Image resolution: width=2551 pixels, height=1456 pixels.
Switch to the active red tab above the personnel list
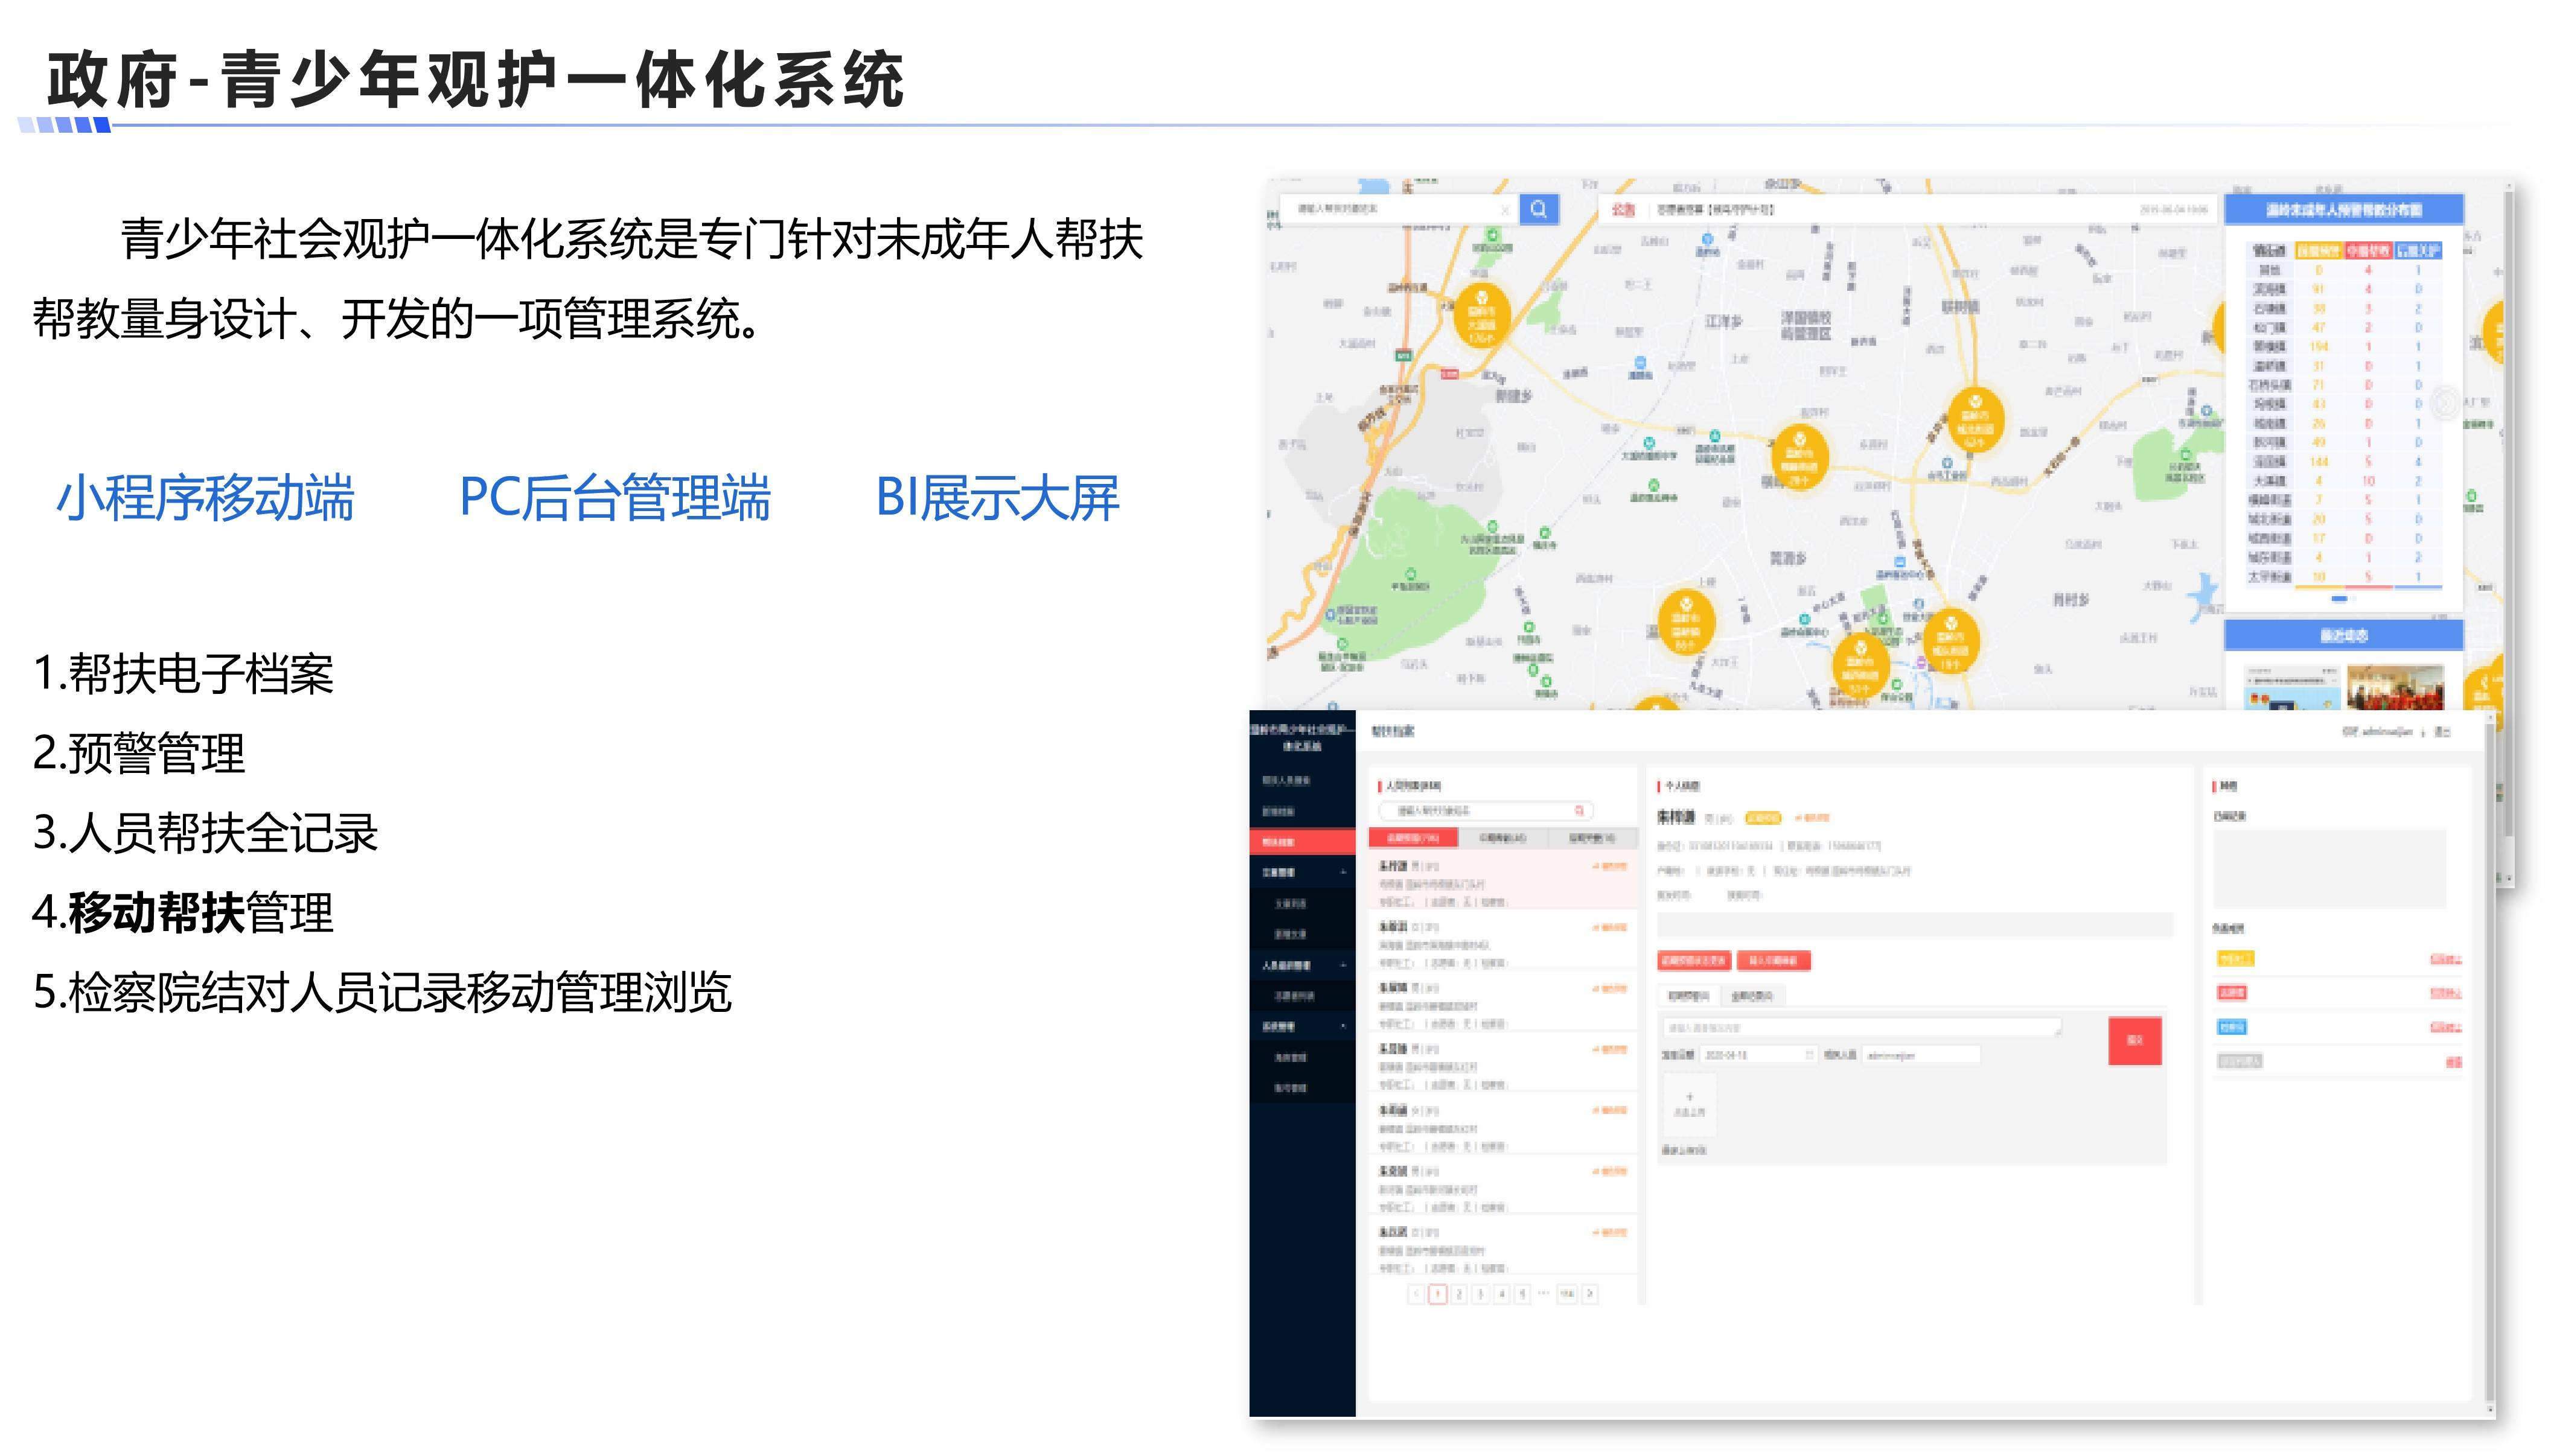1413,838
